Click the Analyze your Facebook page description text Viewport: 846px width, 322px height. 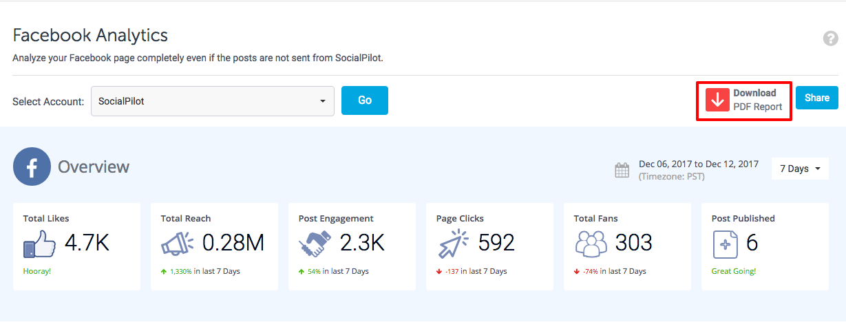click(198, 58)
